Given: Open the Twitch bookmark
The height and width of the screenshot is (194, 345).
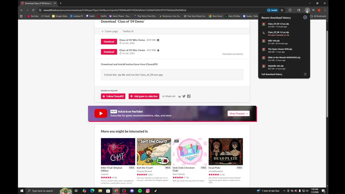Looking at the screenshot, I should [x=90, y=16].
